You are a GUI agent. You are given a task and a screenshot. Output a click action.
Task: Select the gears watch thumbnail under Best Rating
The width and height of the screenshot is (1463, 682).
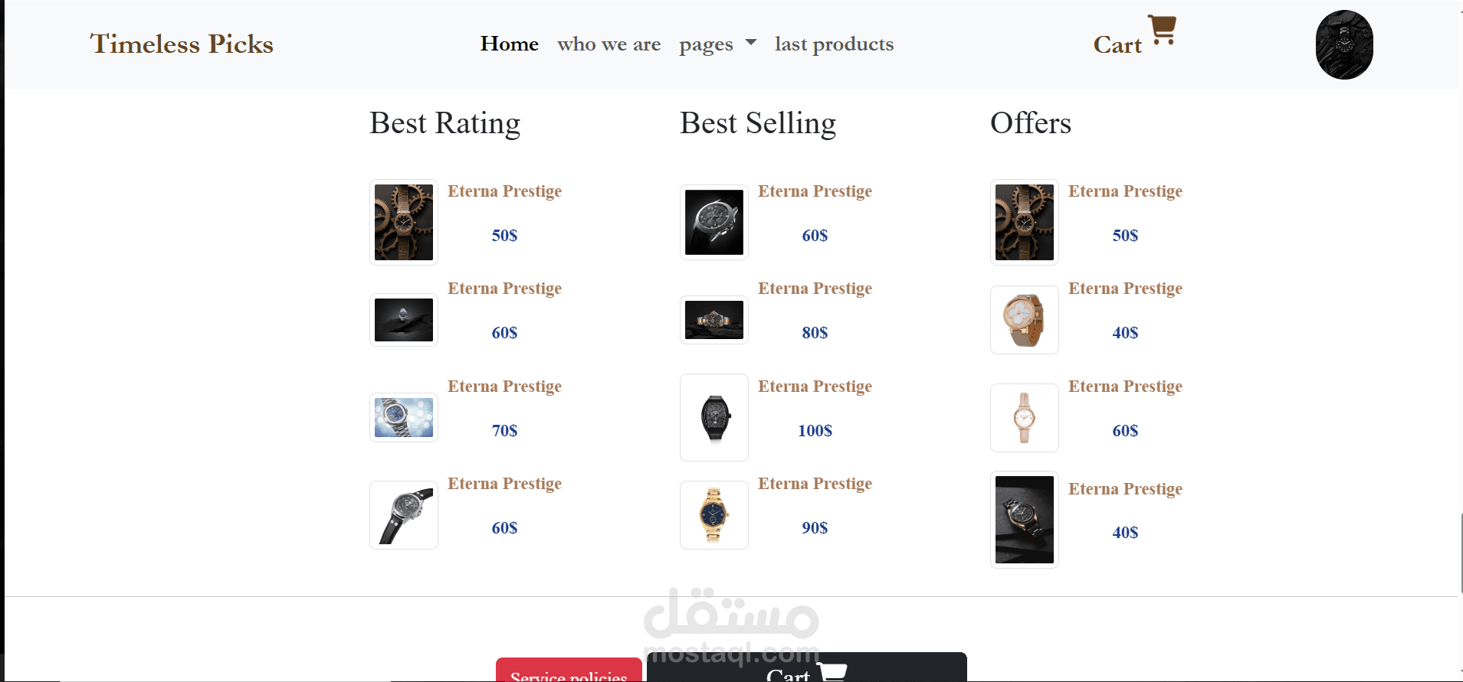(x=404, y=222)
